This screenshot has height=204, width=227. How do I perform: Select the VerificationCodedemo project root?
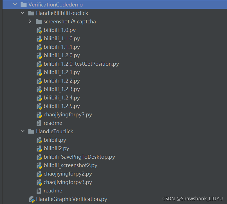[55, 5]
